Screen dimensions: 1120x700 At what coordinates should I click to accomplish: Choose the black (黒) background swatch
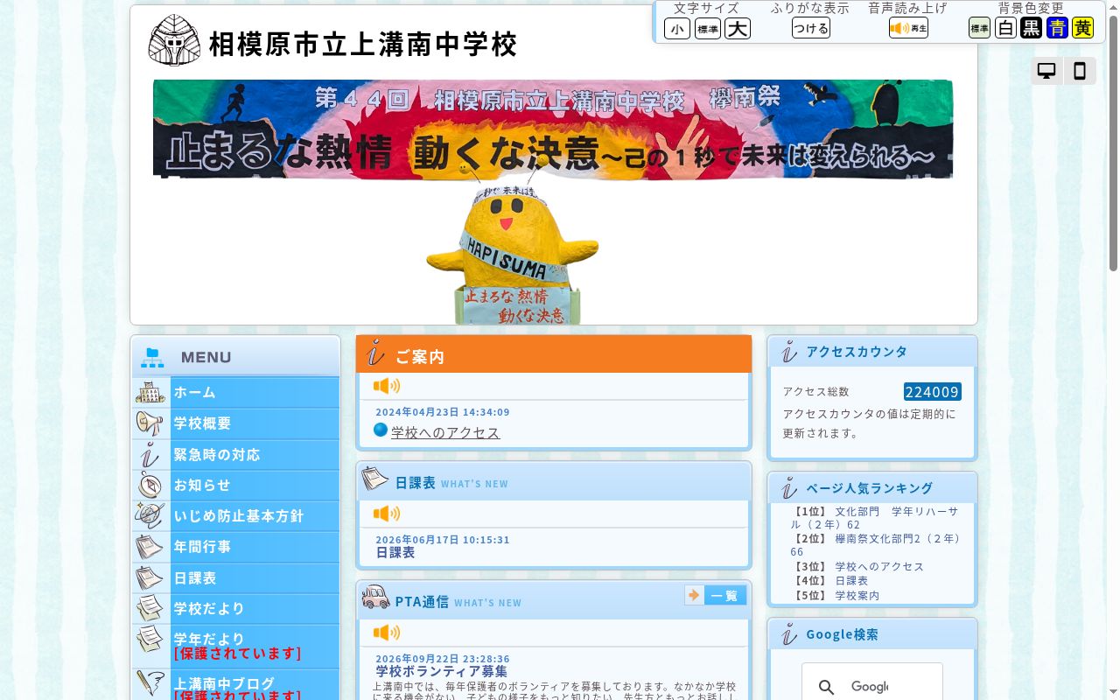click(x=1032, y=28)
